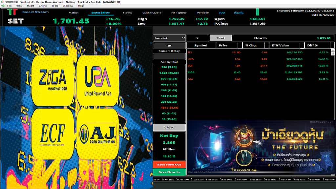Click ZIGA diff value 2,194,185,792
The width and height of the screenshot is (336, 189).
(x=294, y=72)
